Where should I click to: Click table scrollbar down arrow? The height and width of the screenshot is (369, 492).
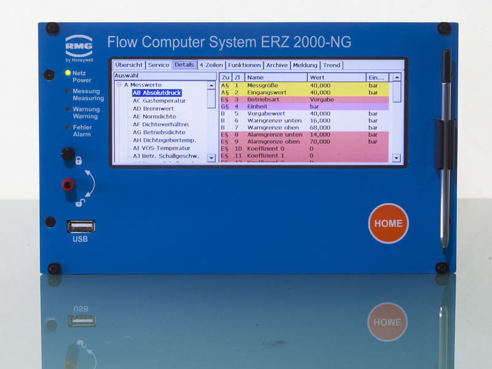(x=397, y=158)
